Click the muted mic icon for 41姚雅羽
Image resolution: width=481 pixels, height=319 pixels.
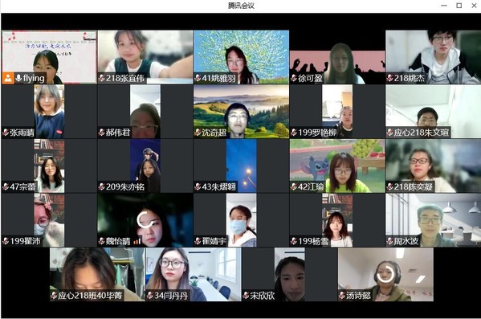pos(198,78)
